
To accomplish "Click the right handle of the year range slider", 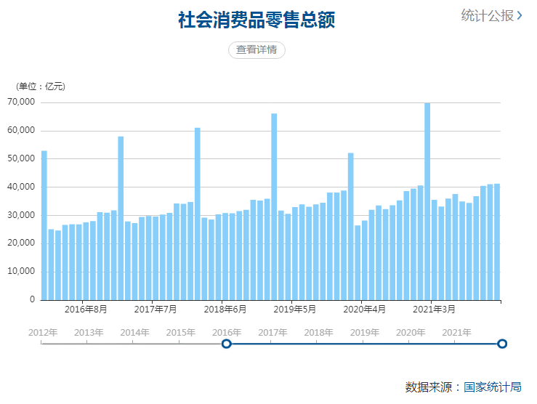I will (x=501, y=344).
